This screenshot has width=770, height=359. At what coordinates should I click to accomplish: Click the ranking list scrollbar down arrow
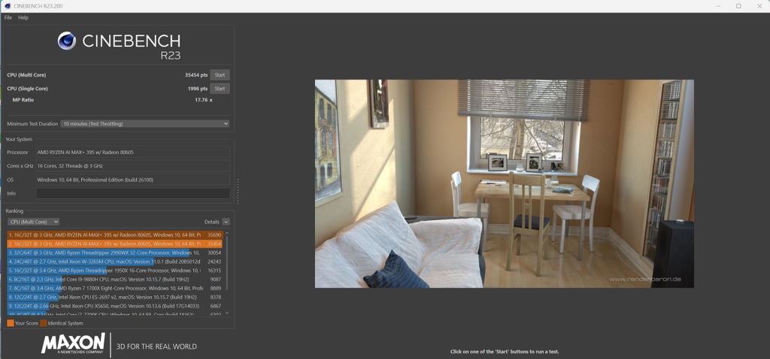pos(226,313)
